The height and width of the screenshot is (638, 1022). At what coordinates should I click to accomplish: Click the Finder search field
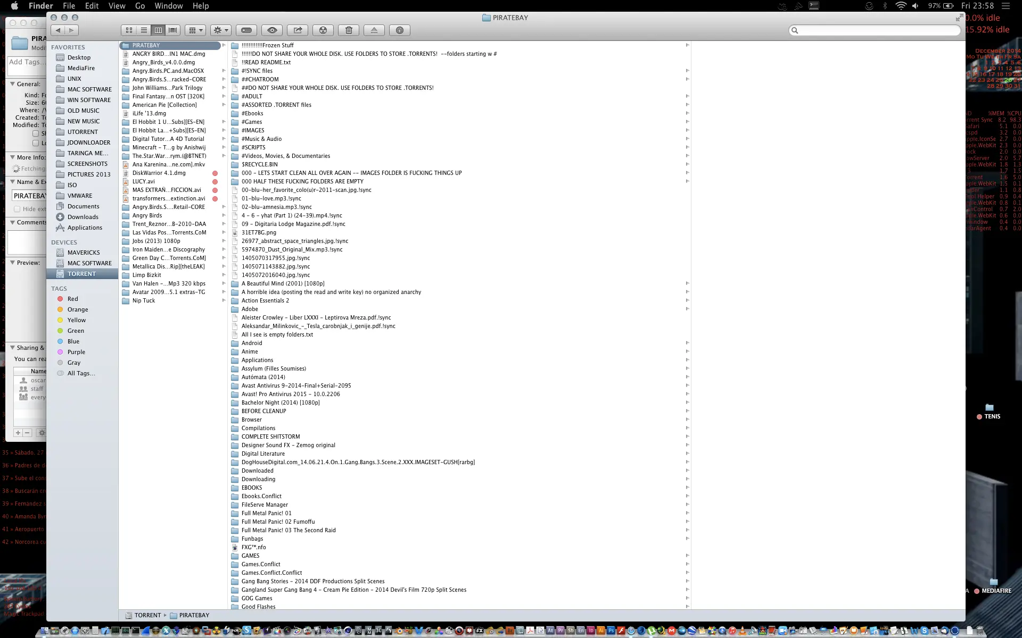pos(875,30)
